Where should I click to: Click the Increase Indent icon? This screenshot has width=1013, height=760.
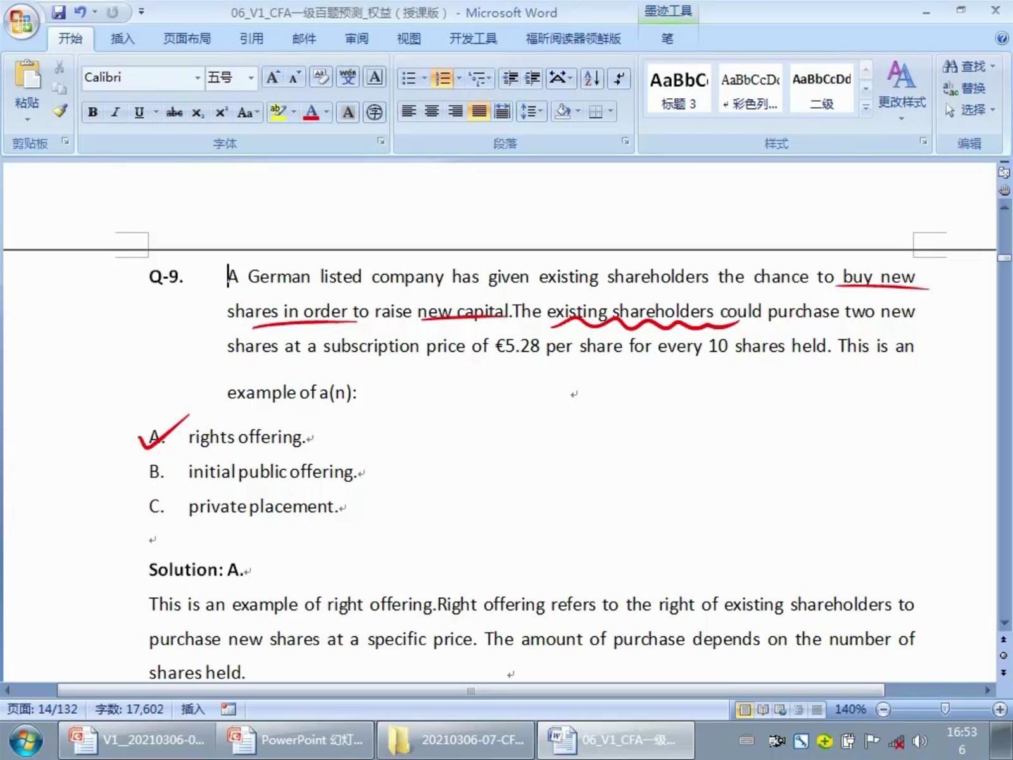tap(533, 78)
